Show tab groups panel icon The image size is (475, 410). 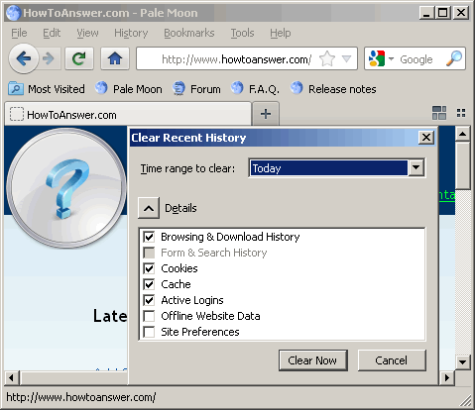[439, 113]
